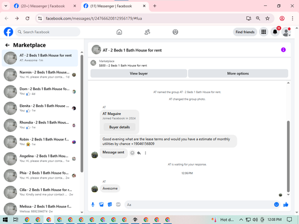Choose a sticker icon
Viewport: 299px width, 224px height.
pyautogui.click(x=110, y=204)
